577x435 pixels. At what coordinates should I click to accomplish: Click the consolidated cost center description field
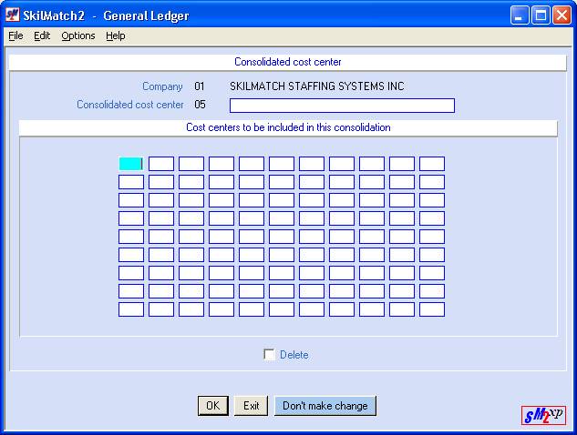342,106
